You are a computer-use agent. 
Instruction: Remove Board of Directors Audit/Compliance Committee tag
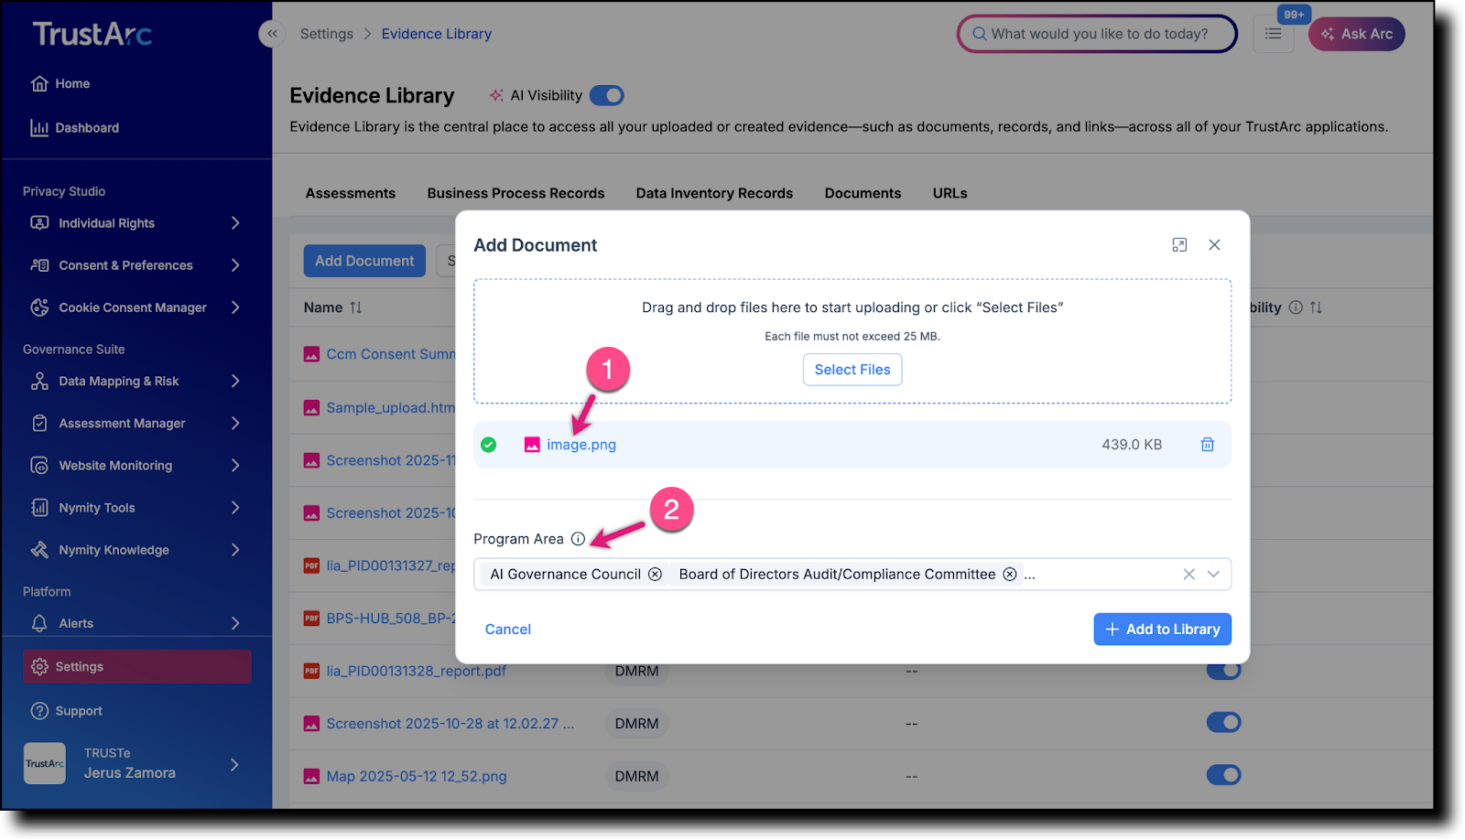pyautogui.click(x=1010, y=575)
